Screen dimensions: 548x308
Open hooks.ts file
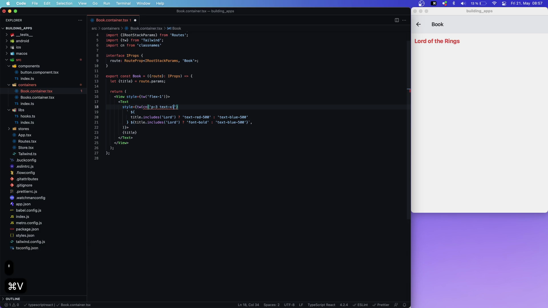(28, 116)
